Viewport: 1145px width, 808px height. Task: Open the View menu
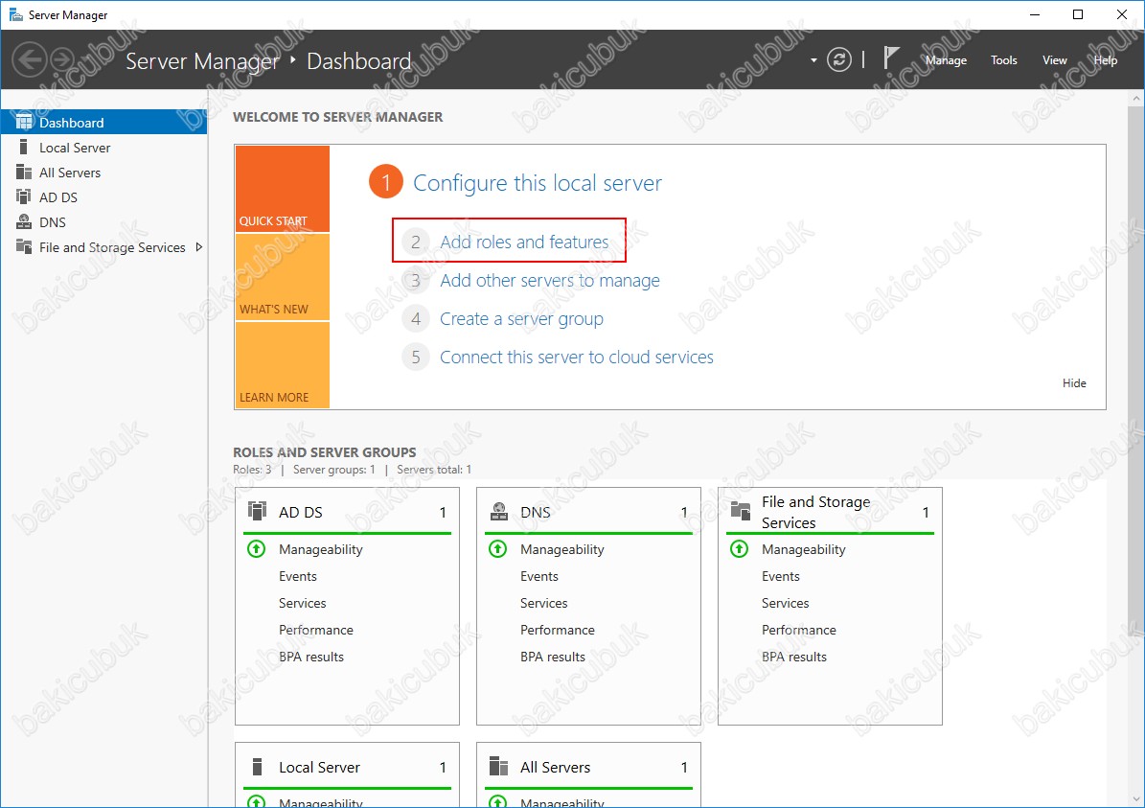click(x=1054, y=60)
